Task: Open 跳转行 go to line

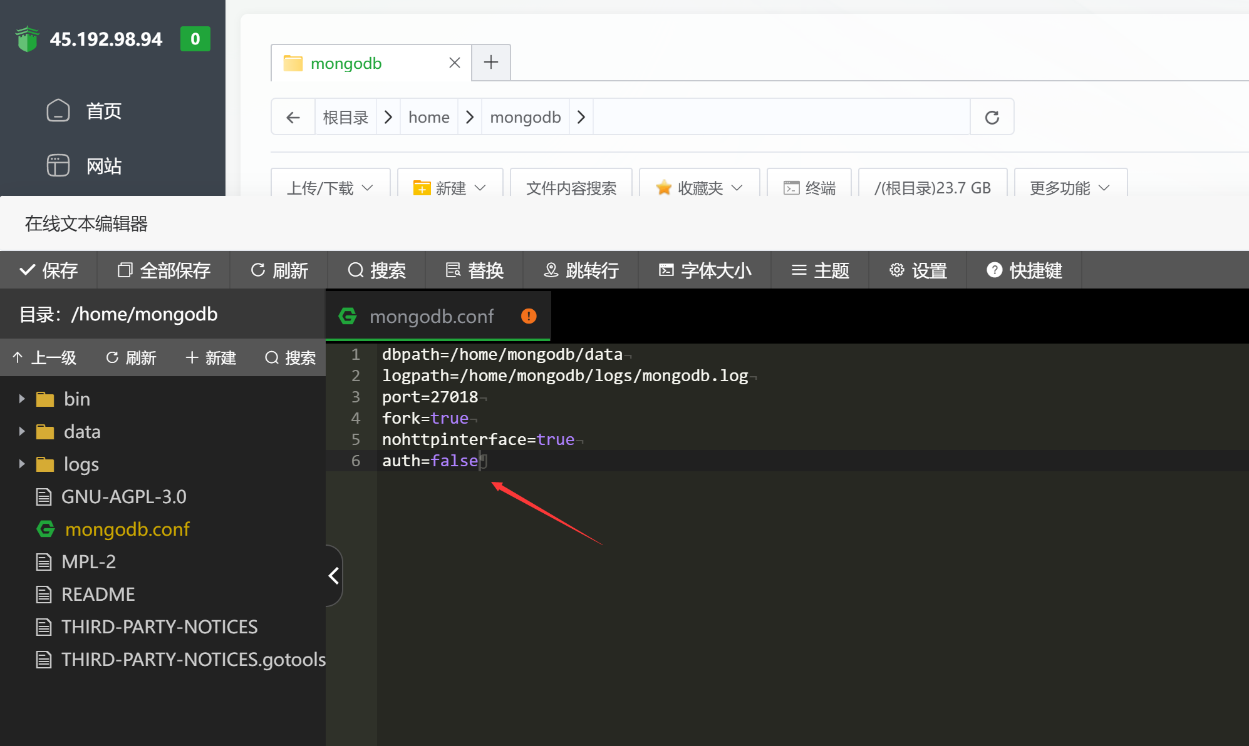Action: click(x=581, y=270)
